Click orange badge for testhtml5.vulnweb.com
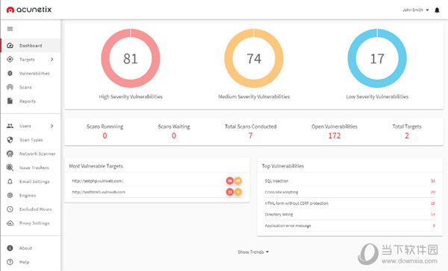Viewport: 448px width, 271px height. [238, 192]
